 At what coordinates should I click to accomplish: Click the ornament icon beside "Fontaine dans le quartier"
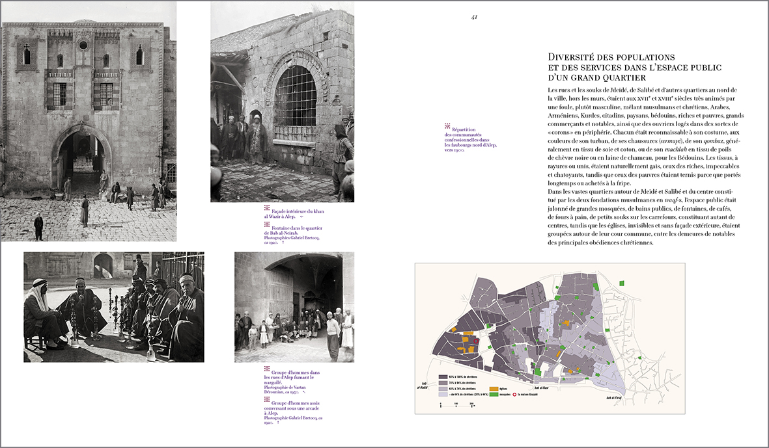pos(267,224)
